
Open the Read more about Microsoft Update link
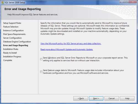67,49
